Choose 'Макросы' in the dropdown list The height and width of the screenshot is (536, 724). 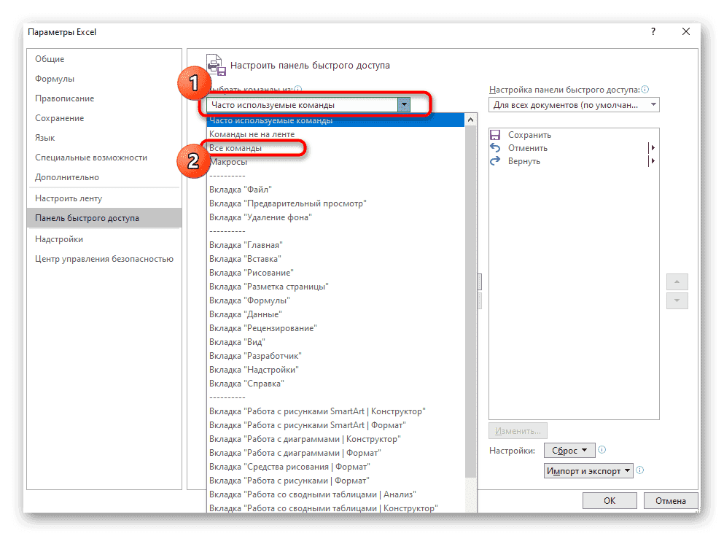coord(227,162)
